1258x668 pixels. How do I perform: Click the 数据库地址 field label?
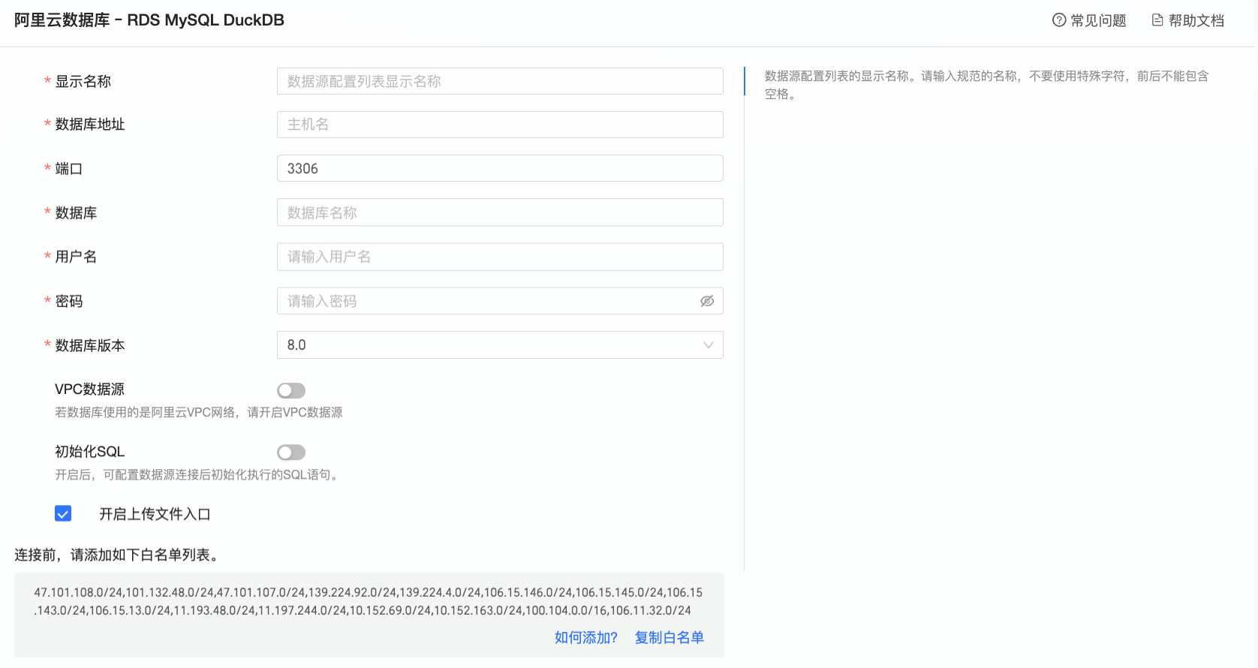coord(90,125)
